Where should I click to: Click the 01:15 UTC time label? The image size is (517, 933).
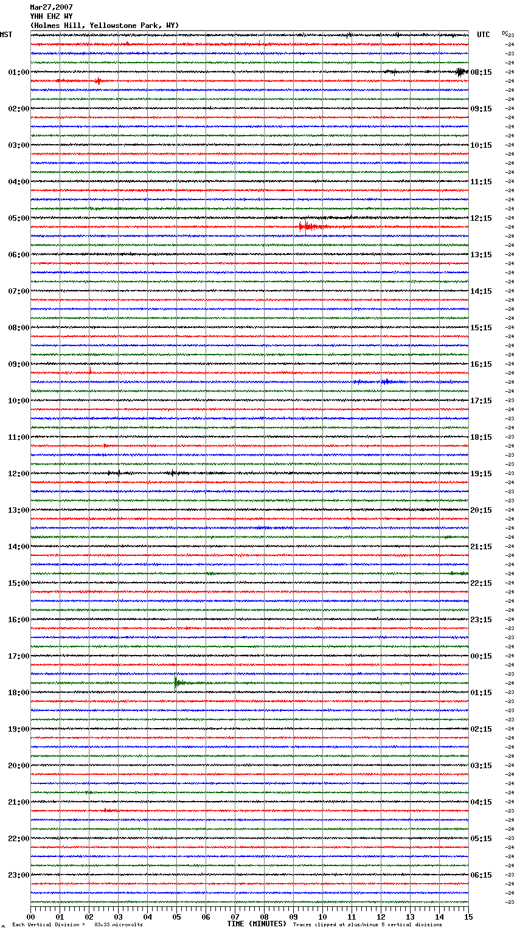481,693
